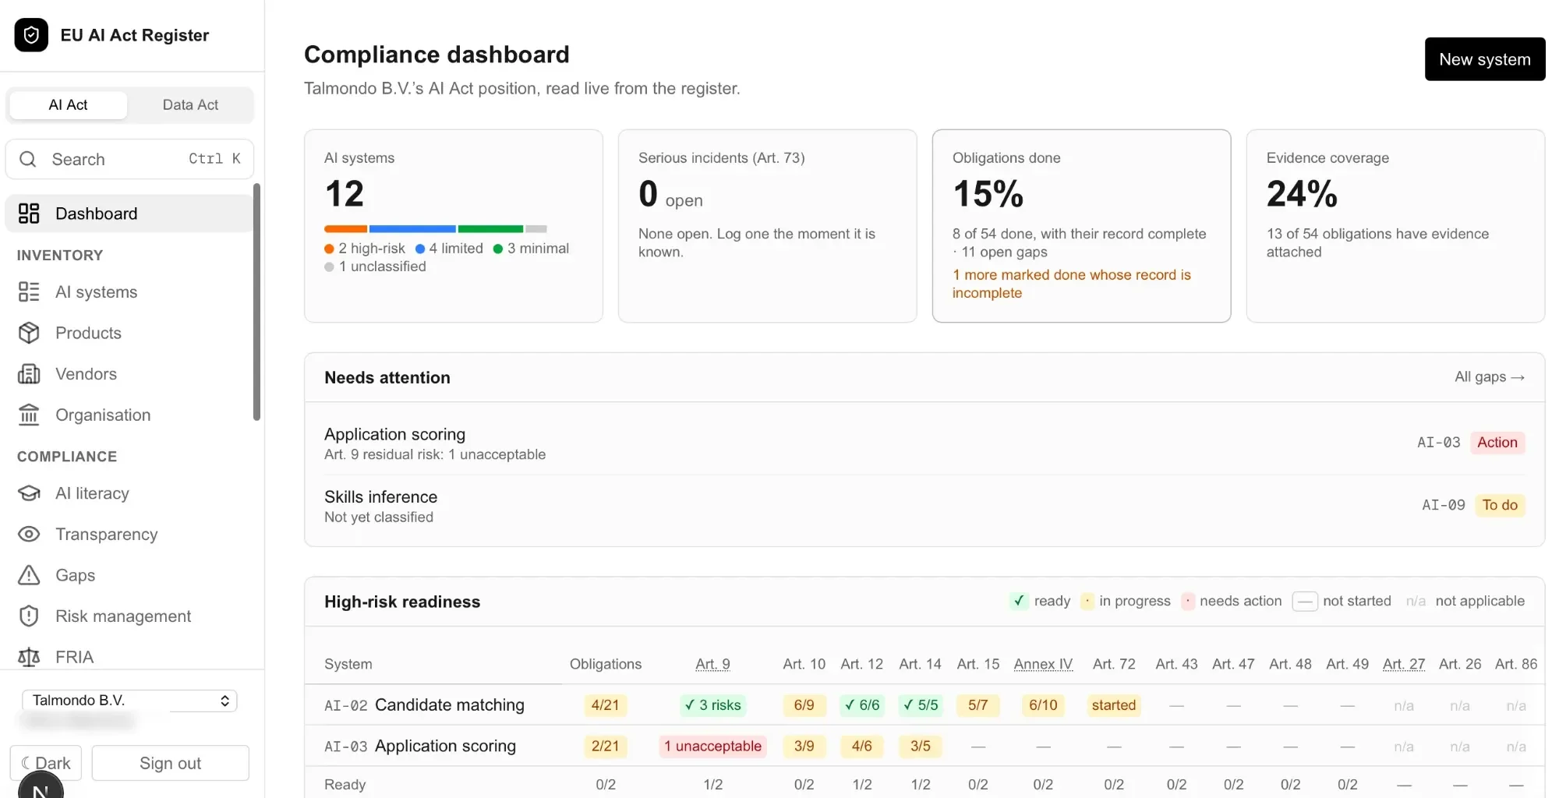Click the not started dash legend icon
Viewport: 1559px width, 798px height.
(x=1305, y=601)
